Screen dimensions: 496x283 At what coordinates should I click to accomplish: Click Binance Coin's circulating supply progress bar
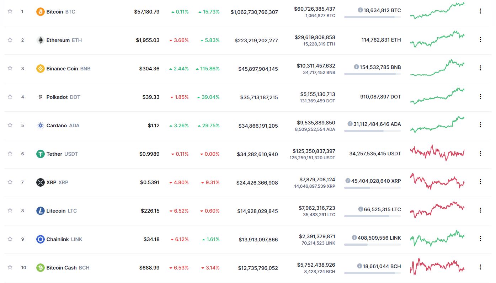pyautogui.click(x=372, y=74)
